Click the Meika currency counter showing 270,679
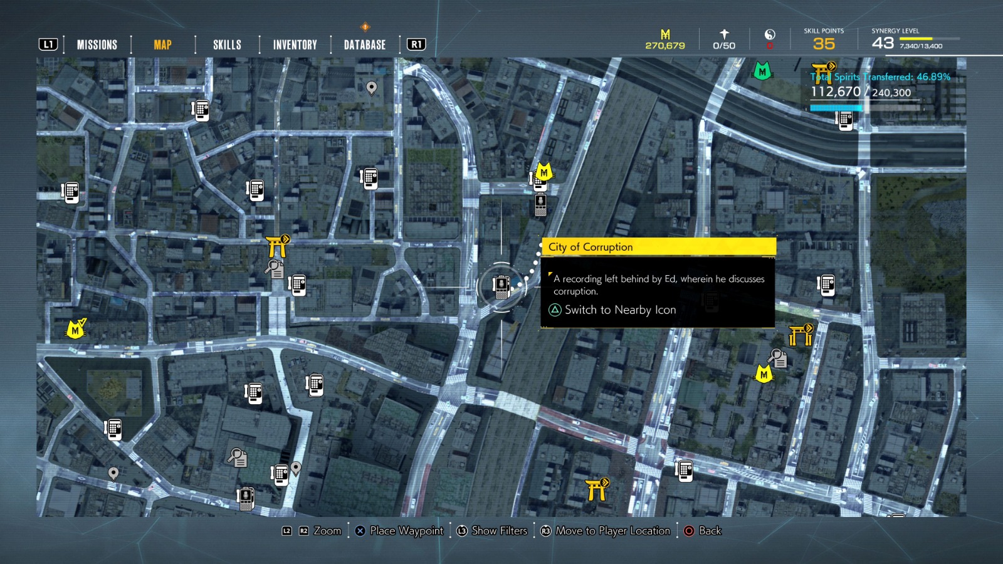 pyautogui.click(x=664, y=38)
